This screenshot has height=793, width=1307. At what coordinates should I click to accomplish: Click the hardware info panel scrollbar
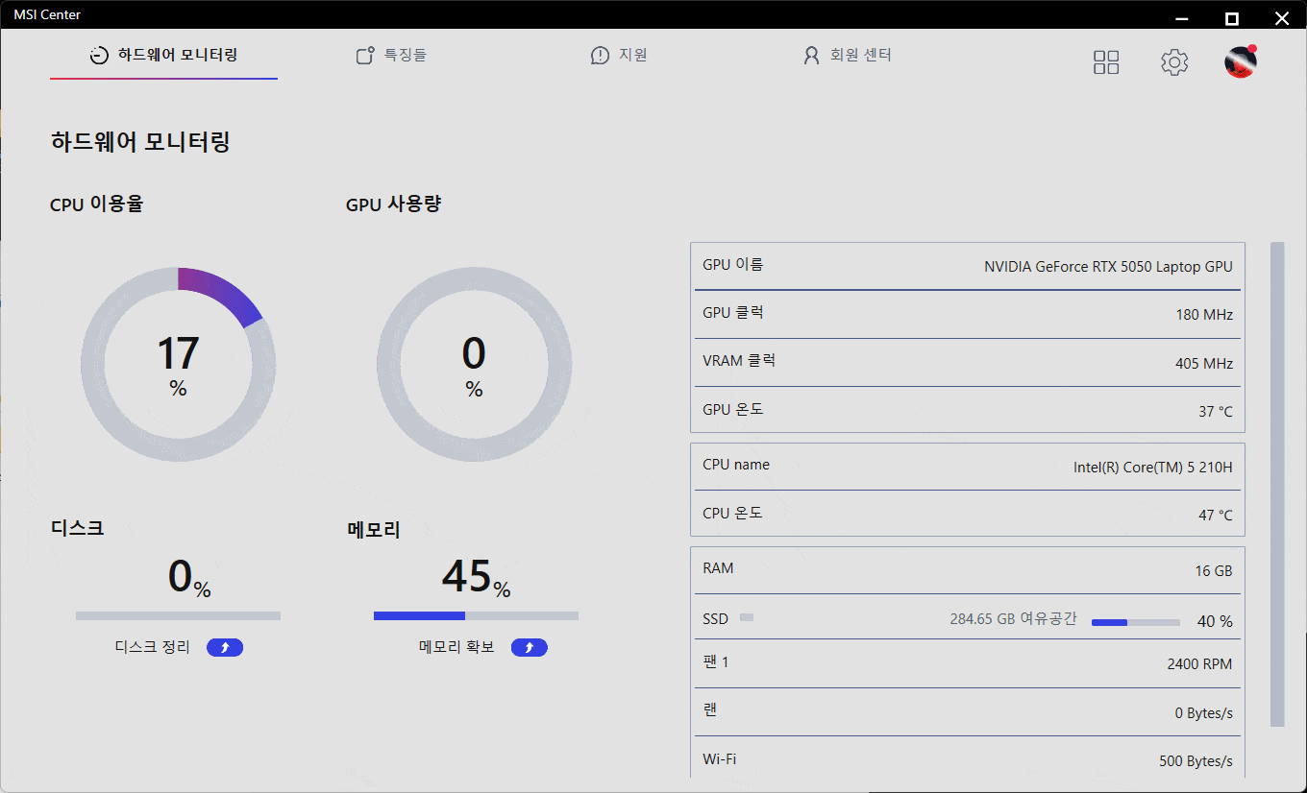pos(1277,484)
